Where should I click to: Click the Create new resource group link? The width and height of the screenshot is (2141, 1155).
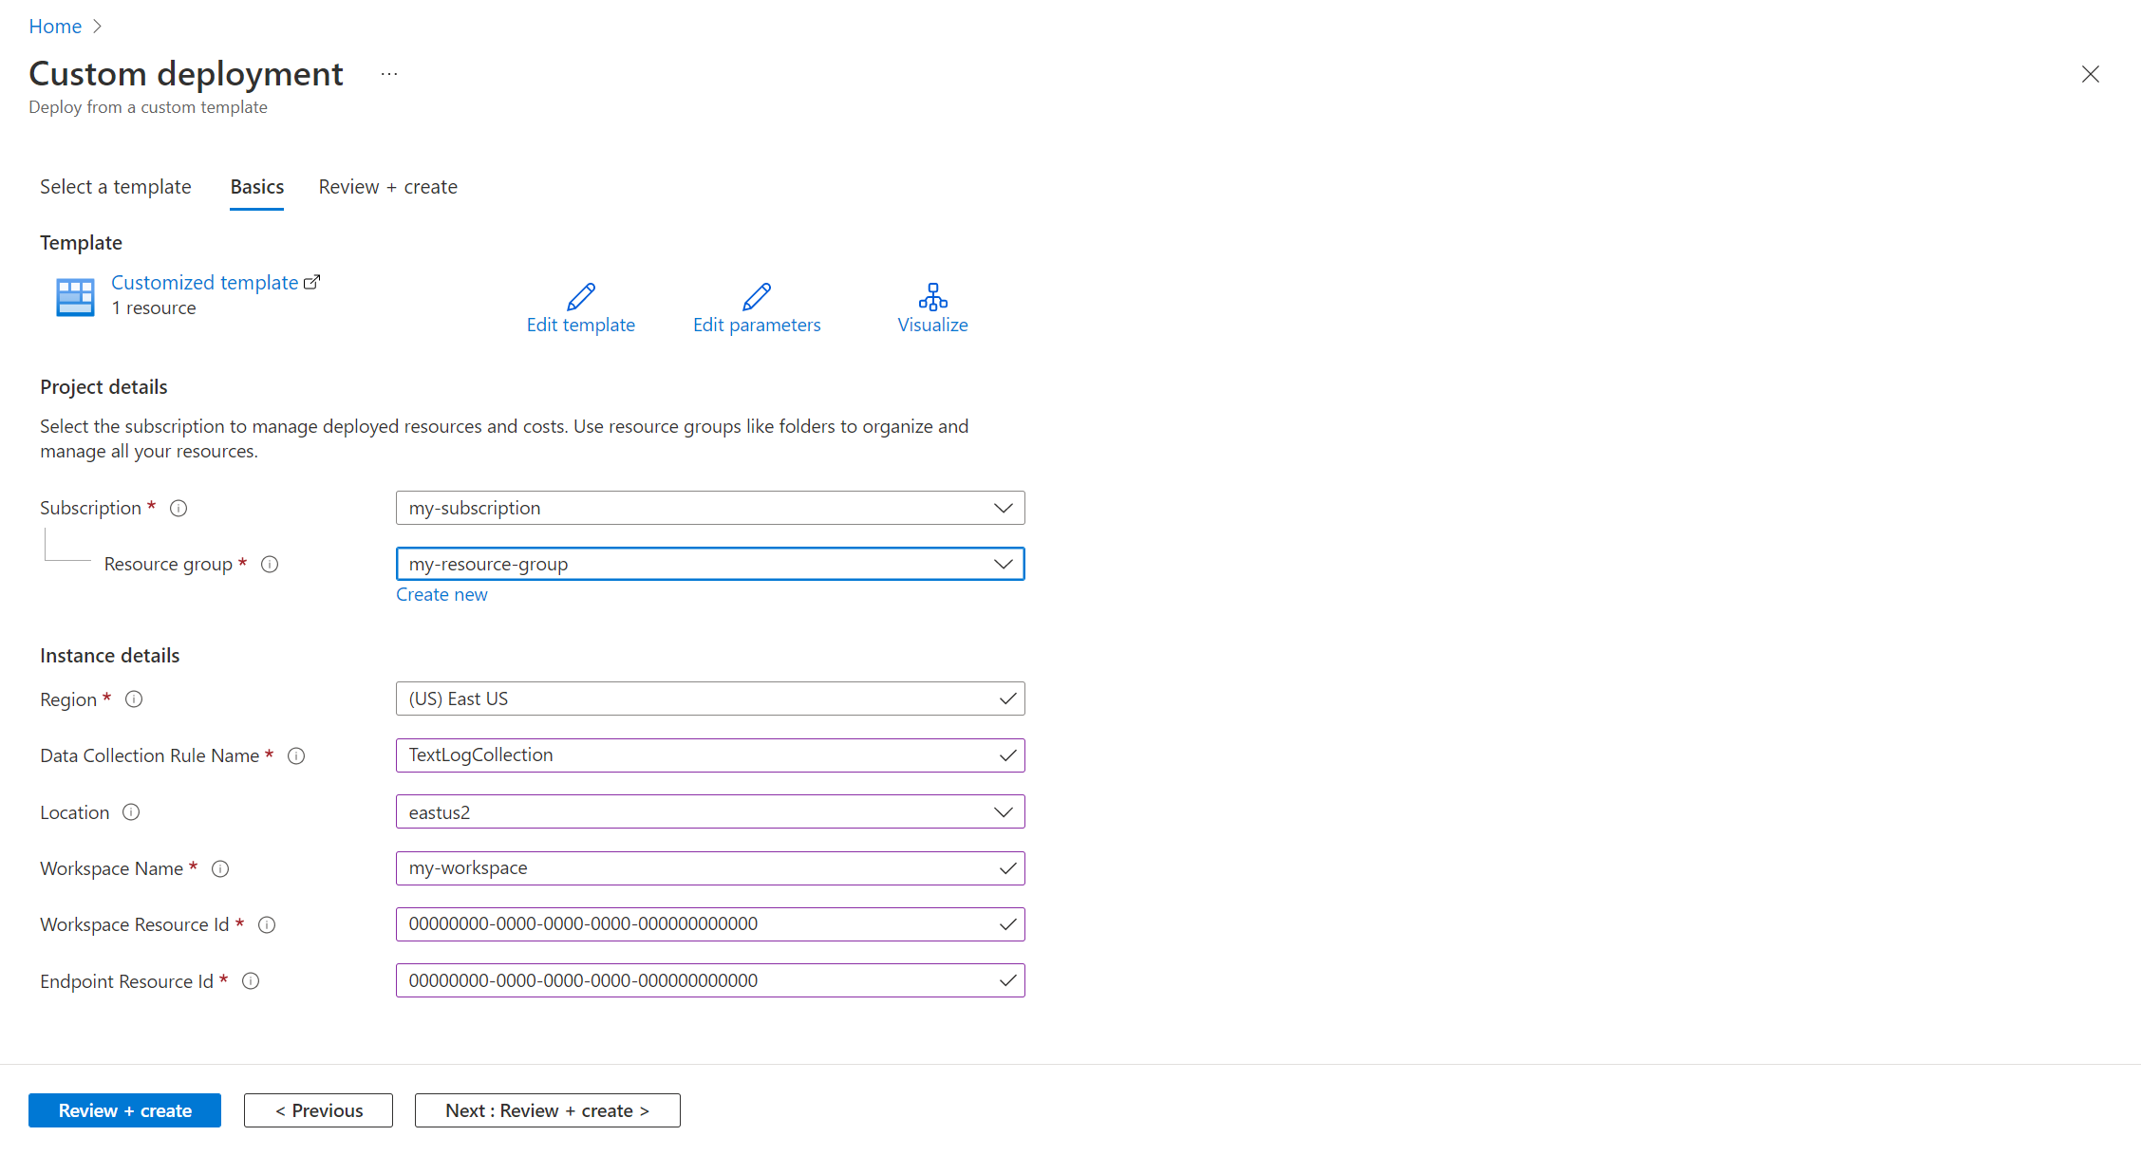coord(441,595)
